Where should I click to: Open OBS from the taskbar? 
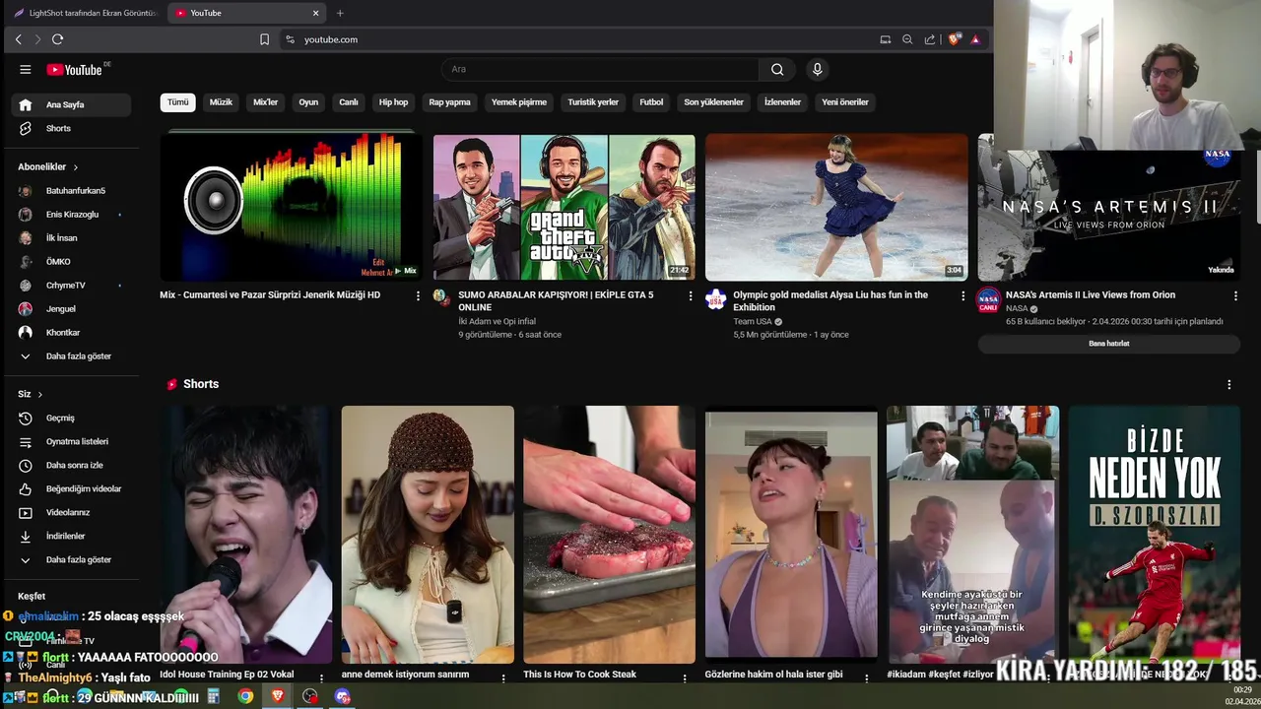(x=310, y=696)
